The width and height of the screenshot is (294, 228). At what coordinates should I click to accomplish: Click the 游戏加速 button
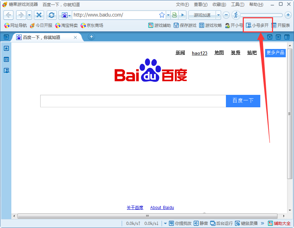coord(202,15)
